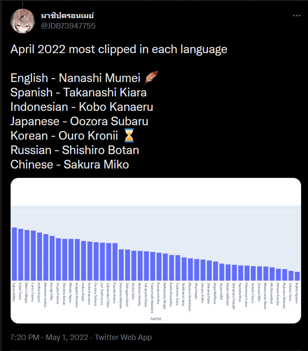The image size is (308, 351).
Task: Click the Shirakami Fubuki axis label
Action: 234,296
